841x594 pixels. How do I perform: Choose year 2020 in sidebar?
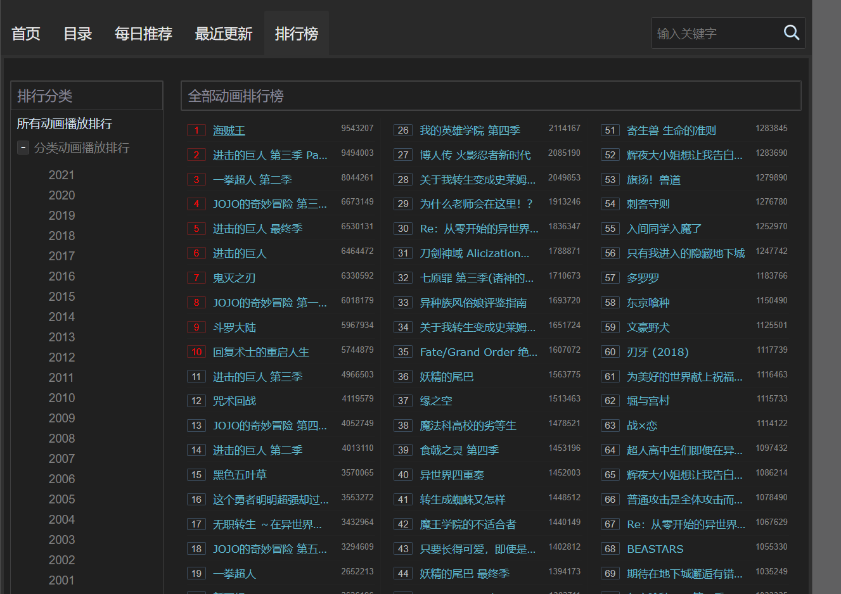coord(61,195)
